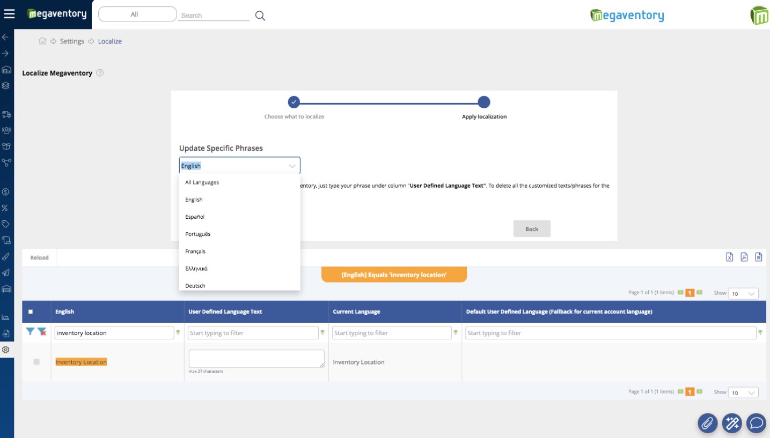Open help icon beside Localize Megaventory
The width and height of the screenshot is (770, 438).
tap(100, 73)
